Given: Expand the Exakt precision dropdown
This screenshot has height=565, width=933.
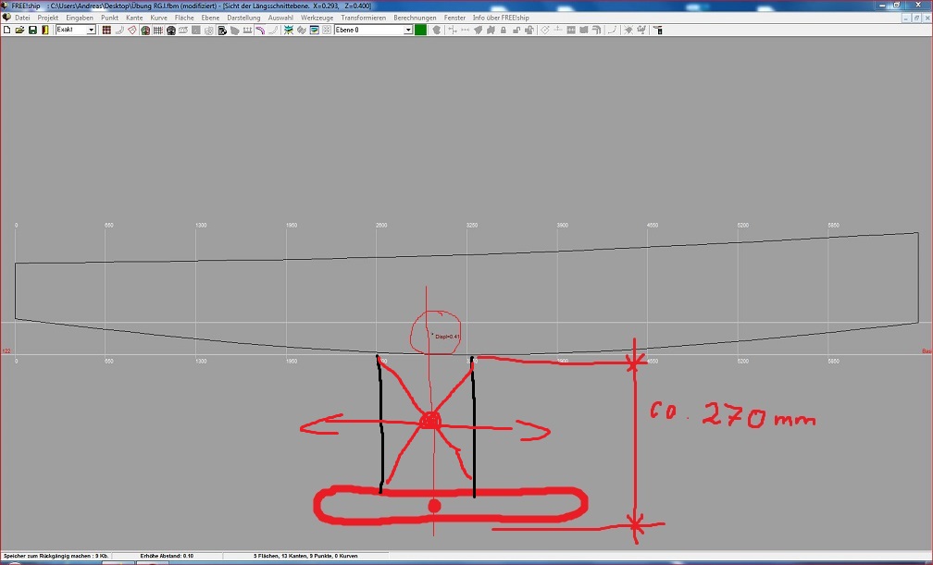Looking at the screenshot, I should click(x=91, y=31).
